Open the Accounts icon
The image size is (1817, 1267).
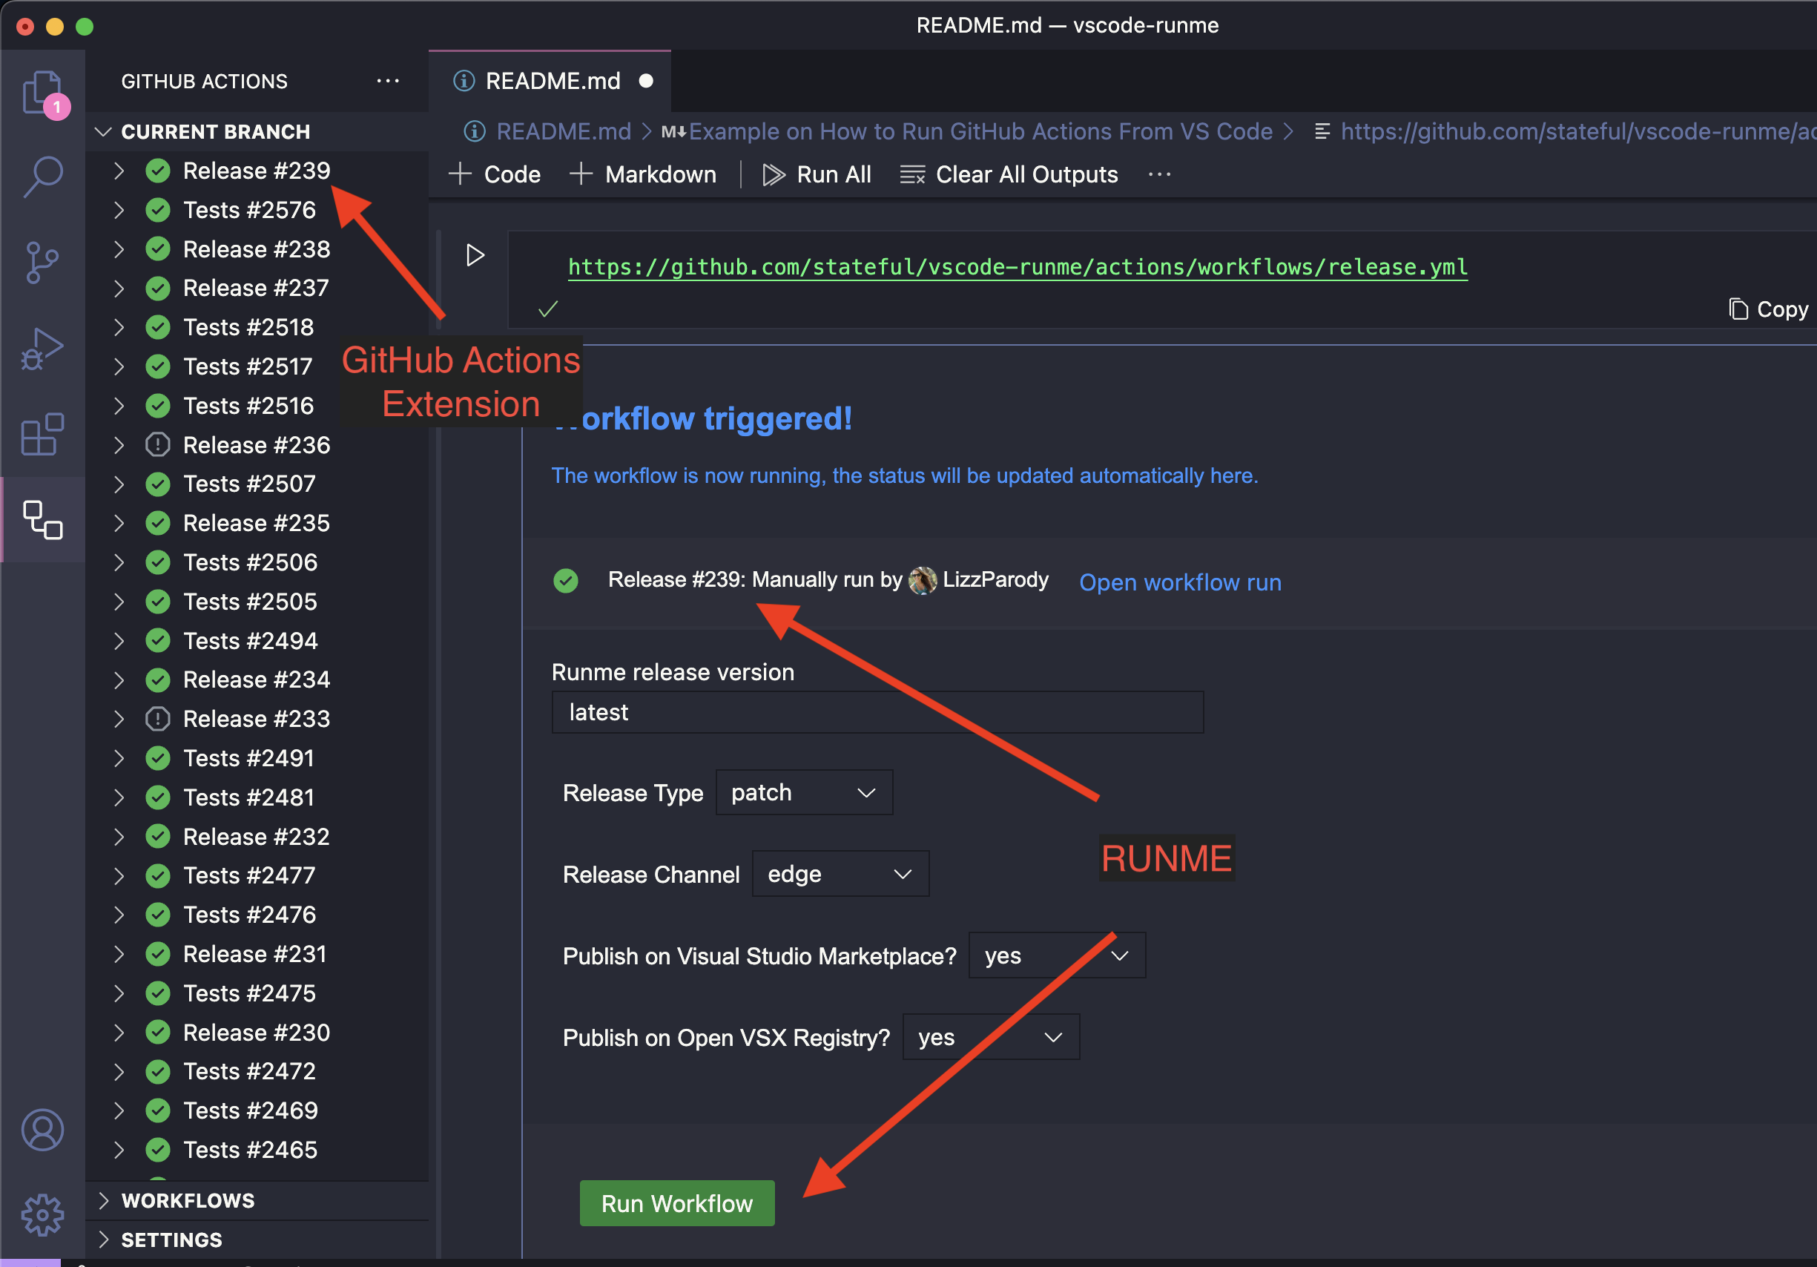[x=43, y=1129]
